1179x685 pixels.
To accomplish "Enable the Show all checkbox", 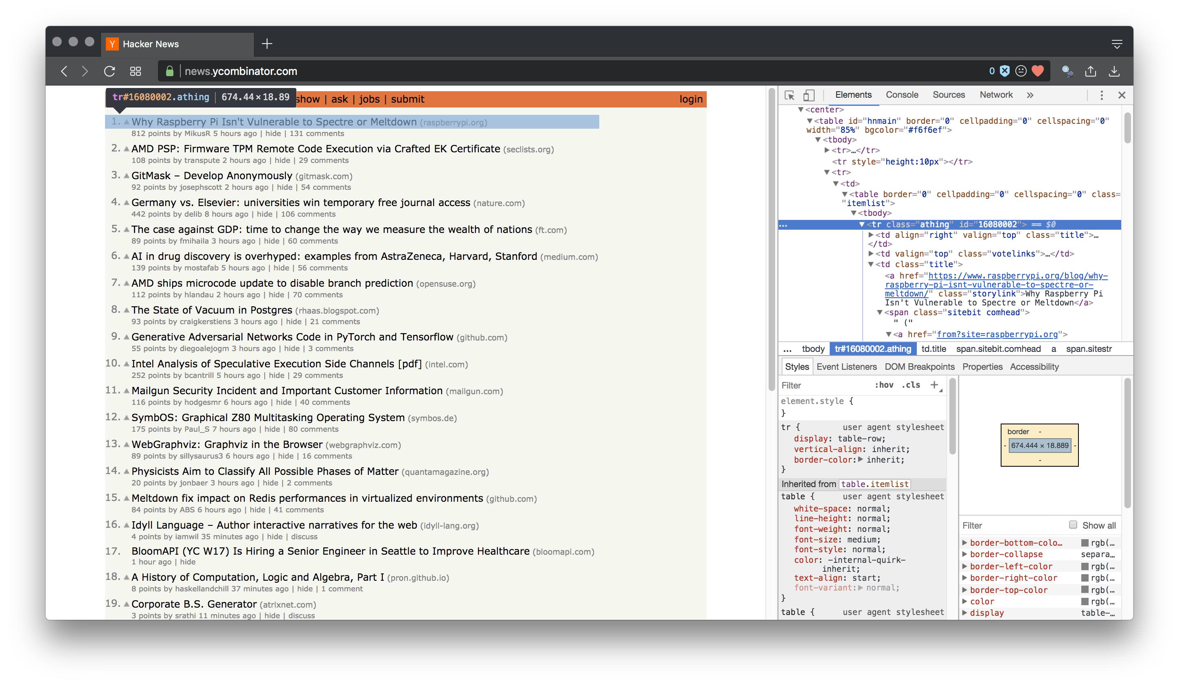I will (1073, 525).
